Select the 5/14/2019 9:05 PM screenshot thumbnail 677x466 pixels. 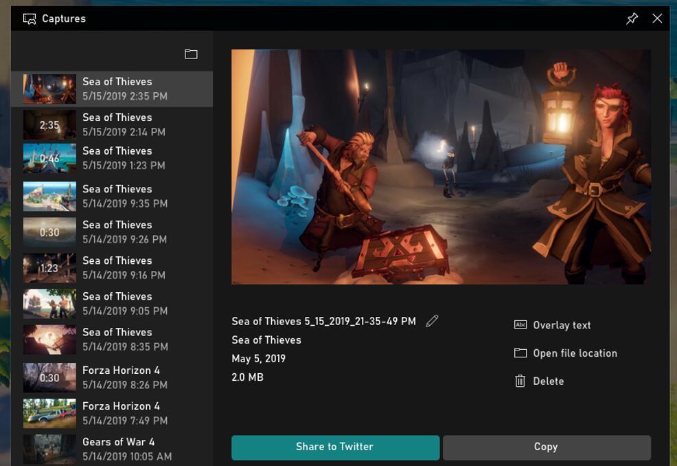pos(49,304)
